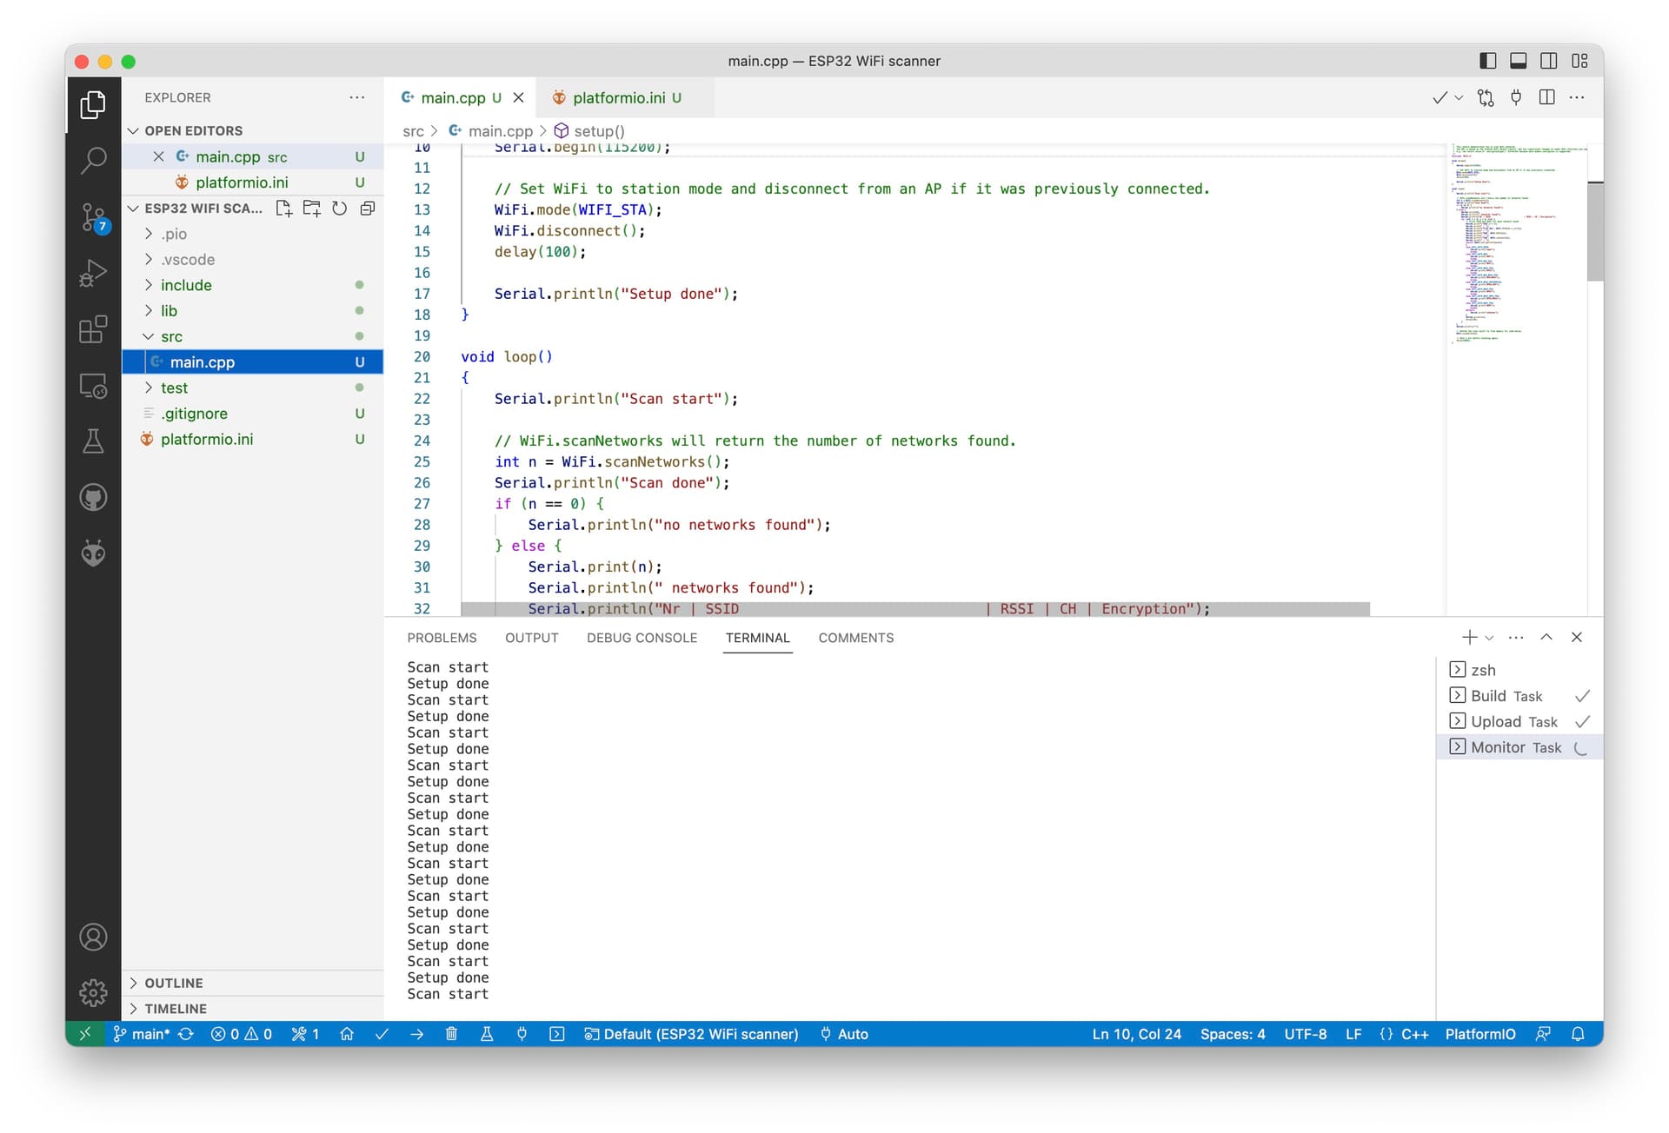Open the Remote Explorer view
This screenshot has width=1669, height=1133.
(93, 386)
